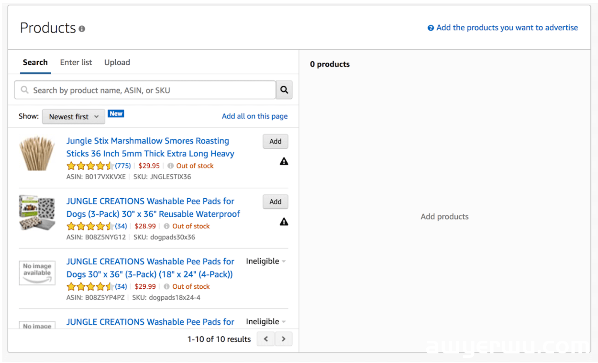Select the Search tab

pos(35,62)
